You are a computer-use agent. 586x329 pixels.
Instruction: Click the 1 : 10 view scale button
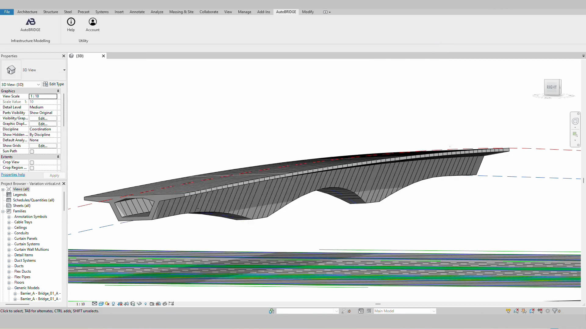tap(81, 304)
